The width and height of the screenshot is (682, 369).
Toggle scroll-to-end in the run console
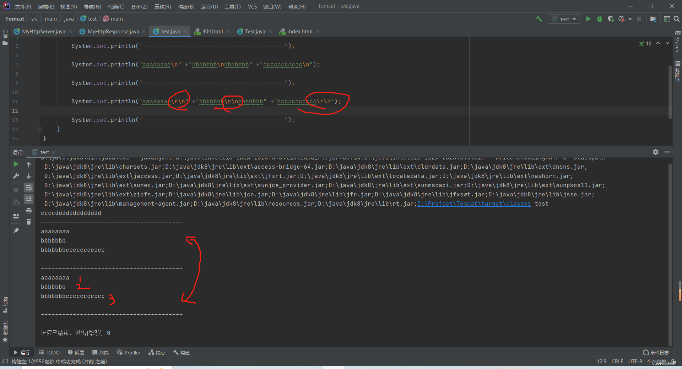[x=29, y=199]
